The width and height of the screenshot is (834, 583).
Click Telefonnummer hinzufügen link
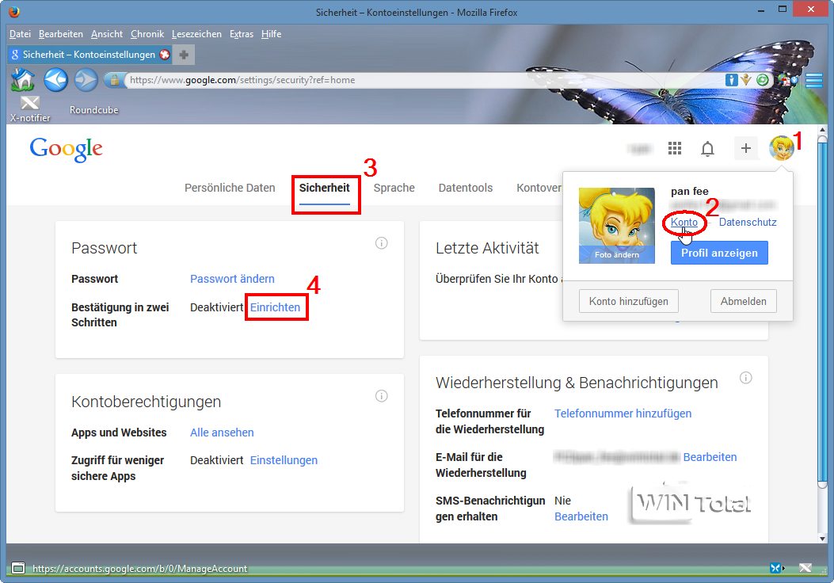pos(623,413)
